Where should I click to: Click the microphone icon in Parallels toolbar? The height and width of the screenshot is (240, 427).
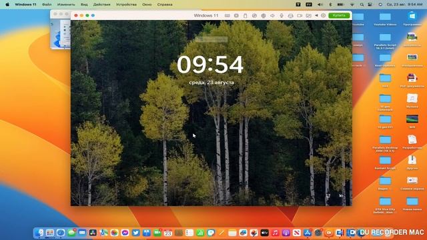tap(282, 15)
